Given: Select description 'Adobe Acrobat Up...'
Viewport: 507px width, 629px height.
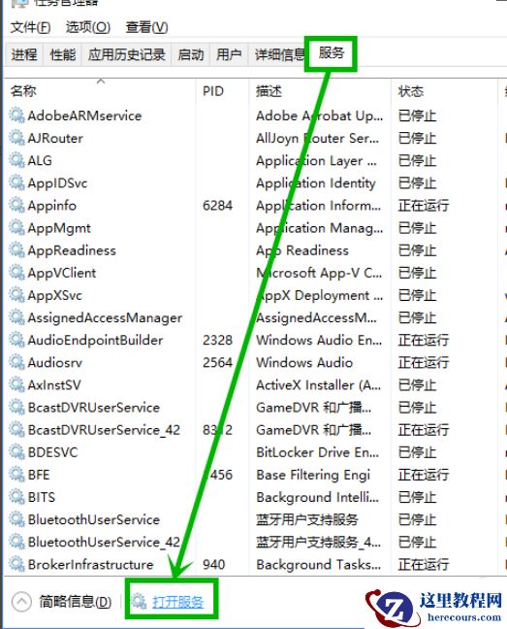Looking at the screenshot, I should [x=320, y=116].
